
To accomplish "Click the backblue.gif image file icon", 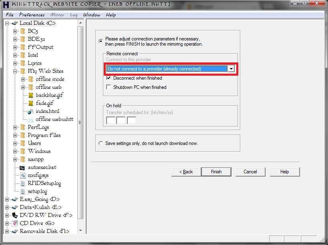I will coord(31,95).
